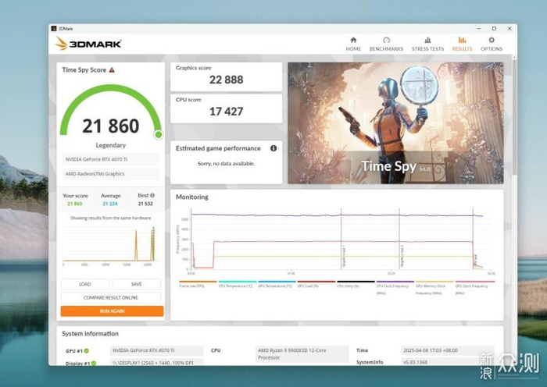
Task: Click the NVIDIA GeForce RTX 4070 Ti score field
Action: pos(111,159)
